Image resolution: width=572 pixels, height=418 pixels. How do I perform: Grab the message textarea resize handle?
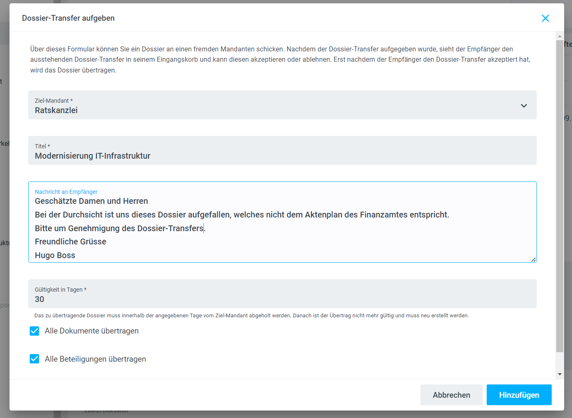point(533,259)
